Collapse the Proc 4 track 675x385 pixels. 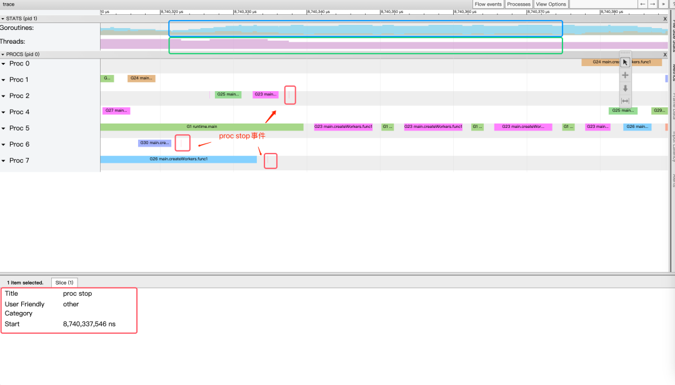[x=4, y=112]
